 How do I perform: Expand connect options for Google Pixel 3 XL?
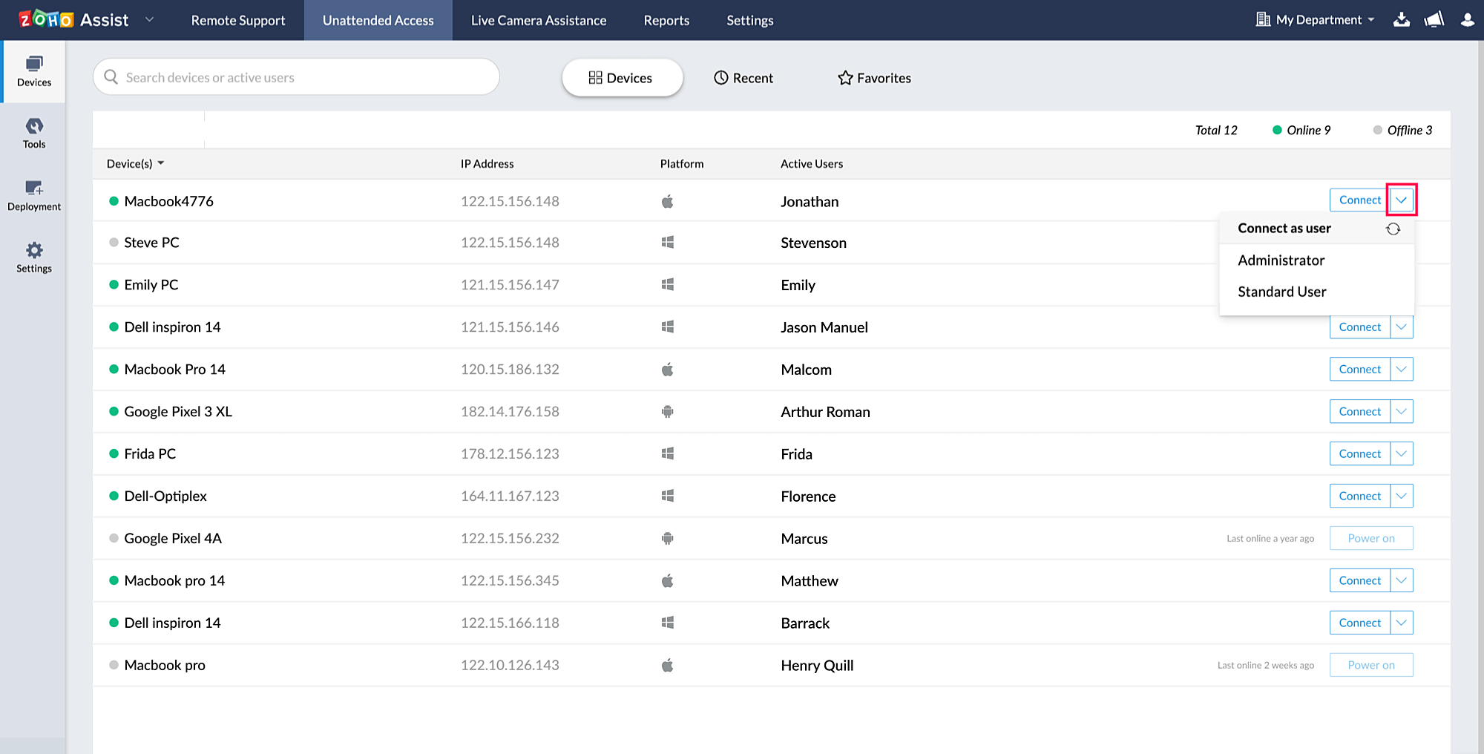click(x=1401, y=412)
